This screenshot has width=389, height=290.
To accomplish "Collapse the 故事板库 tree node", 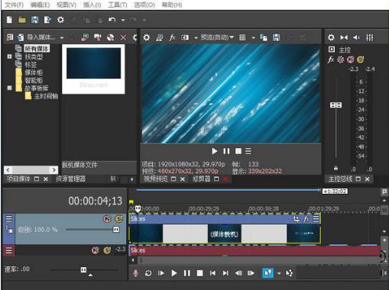I will 9,88.
